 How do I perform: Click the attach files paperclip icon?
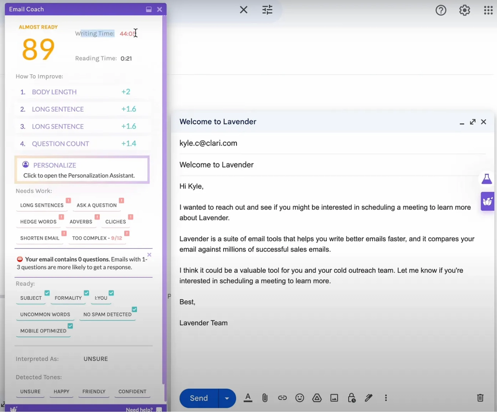tap(265, 398)
